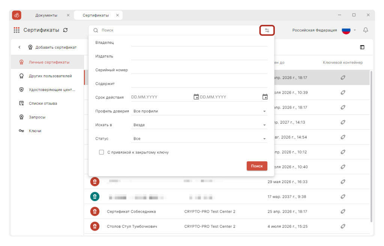The height and width of the screenshot is (246, 384).
Task: Click key container icon for 2027 14:13 row
Action: pyautogui.click(x=343, y=122)
